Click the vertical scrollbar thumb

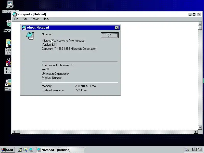coord(200,28)
